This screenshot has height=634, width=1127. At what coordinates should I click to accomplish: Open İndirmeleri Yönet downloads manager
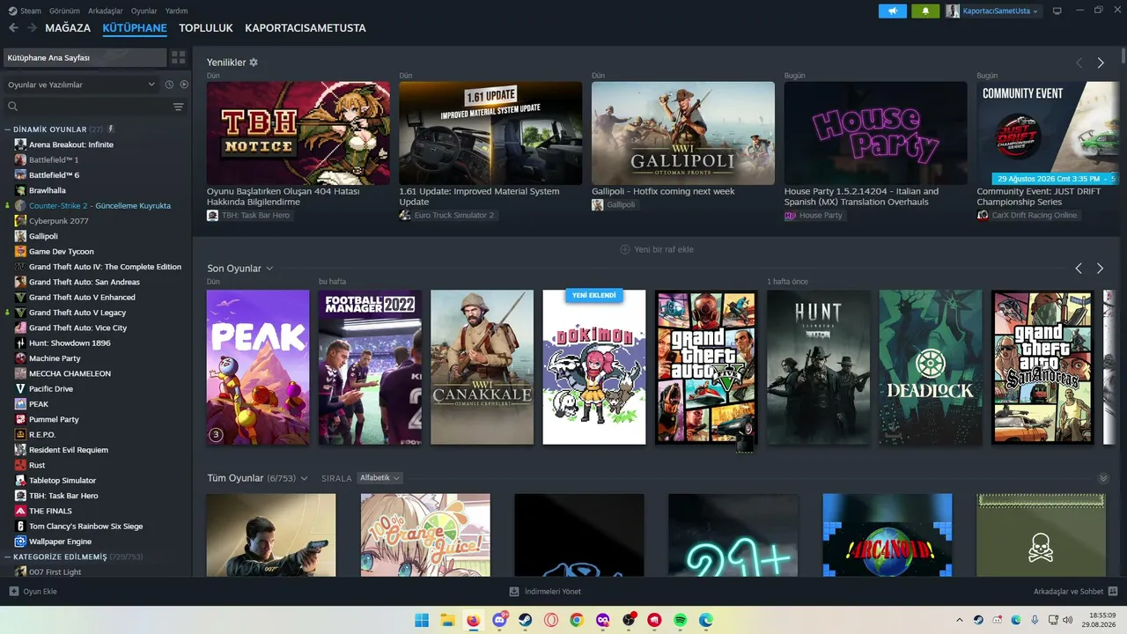(545, 592)
